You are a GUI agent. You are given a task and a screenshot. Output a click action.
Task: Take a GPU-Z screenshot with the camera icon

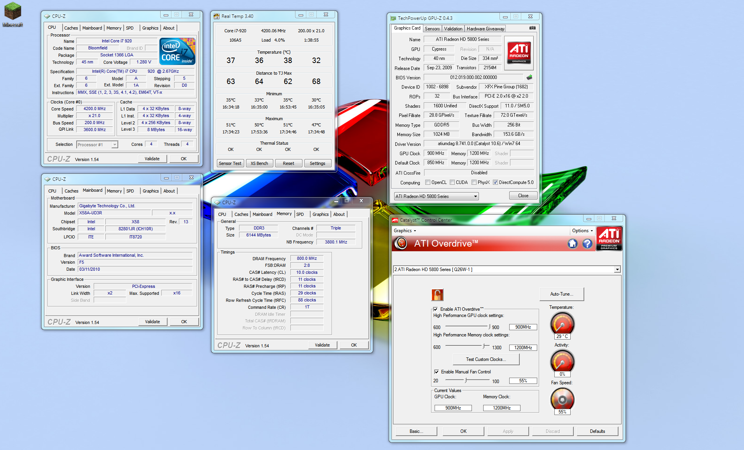point(533,28)
